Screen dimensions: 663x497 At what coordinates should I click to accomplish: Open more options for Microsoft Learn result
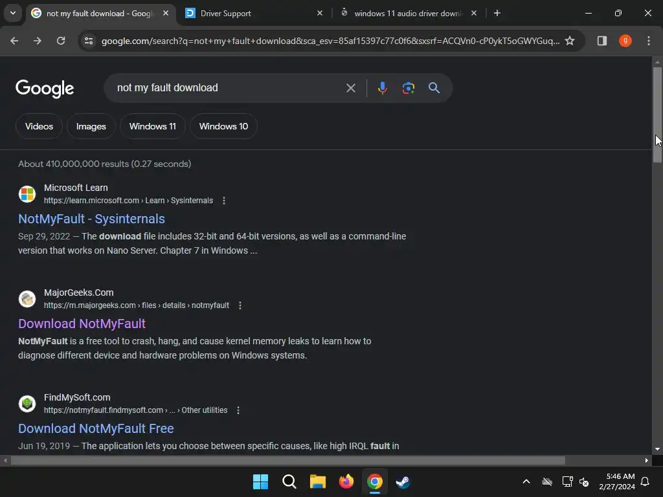(x=223, y=201)
